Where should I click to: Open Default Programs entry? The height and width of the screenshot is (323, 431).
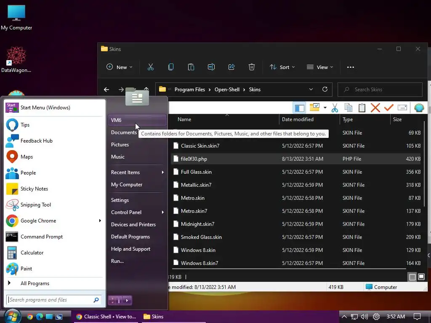(137, 237)
